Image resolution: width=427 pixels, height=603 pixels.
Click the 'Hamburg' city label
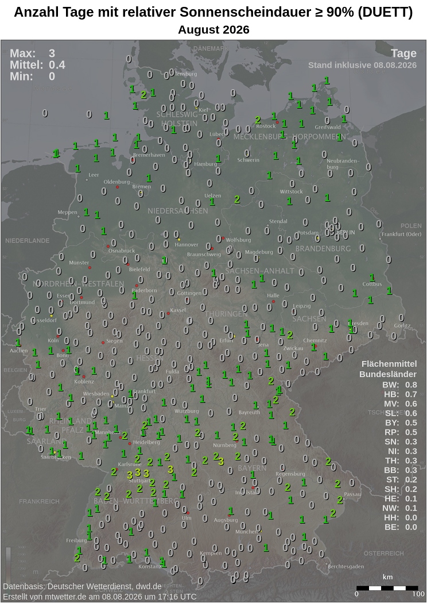click(205, 164)
